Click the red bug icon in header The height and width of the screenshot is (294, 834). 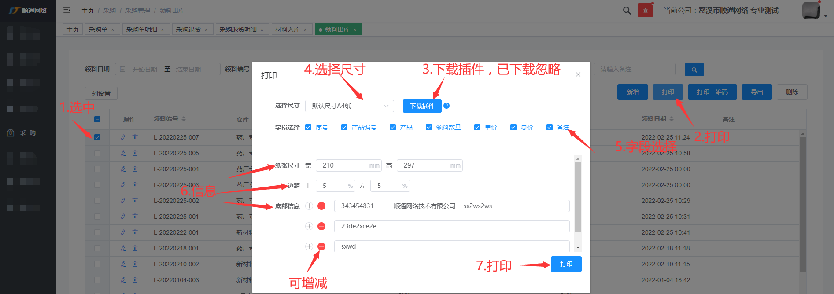pyautogui.click(x=645, y=11)
